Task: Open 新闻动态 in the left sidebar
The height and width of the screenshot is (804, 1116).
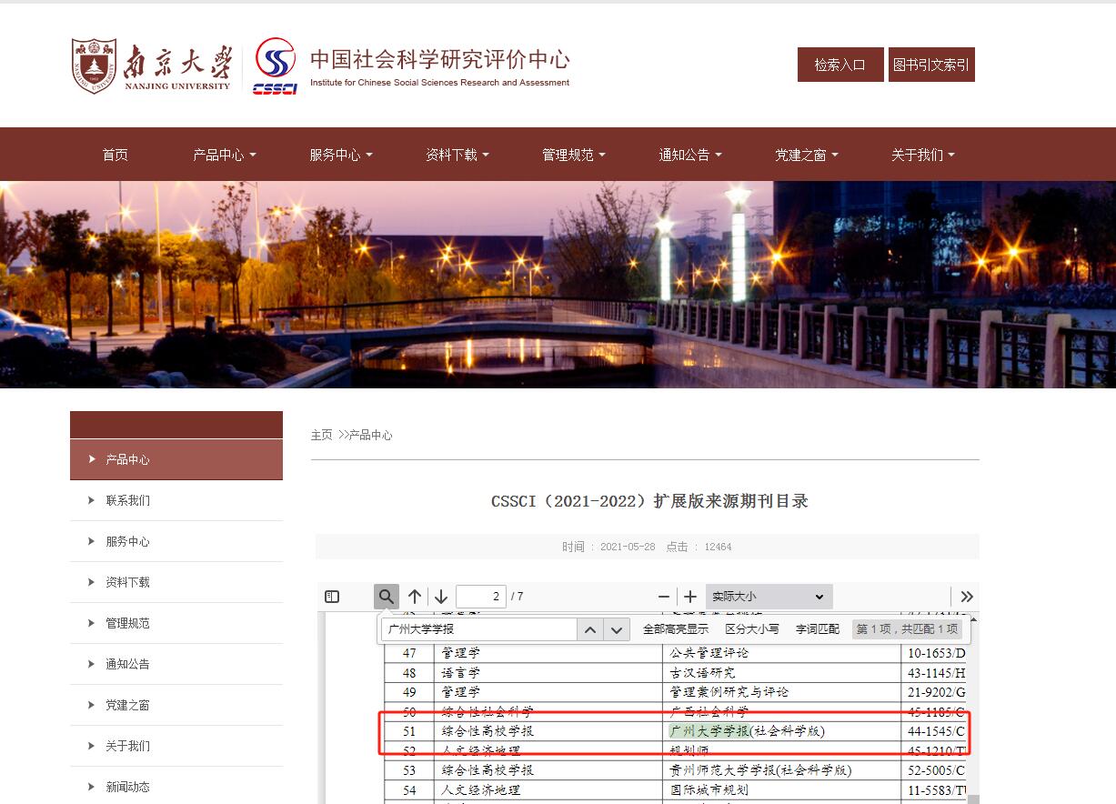Action: 176,786
